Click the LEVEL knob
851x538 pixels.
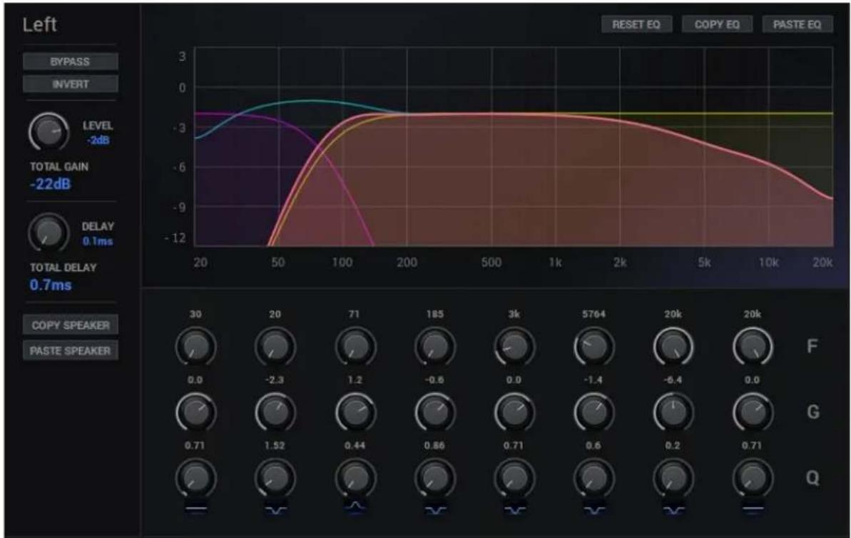49,132
